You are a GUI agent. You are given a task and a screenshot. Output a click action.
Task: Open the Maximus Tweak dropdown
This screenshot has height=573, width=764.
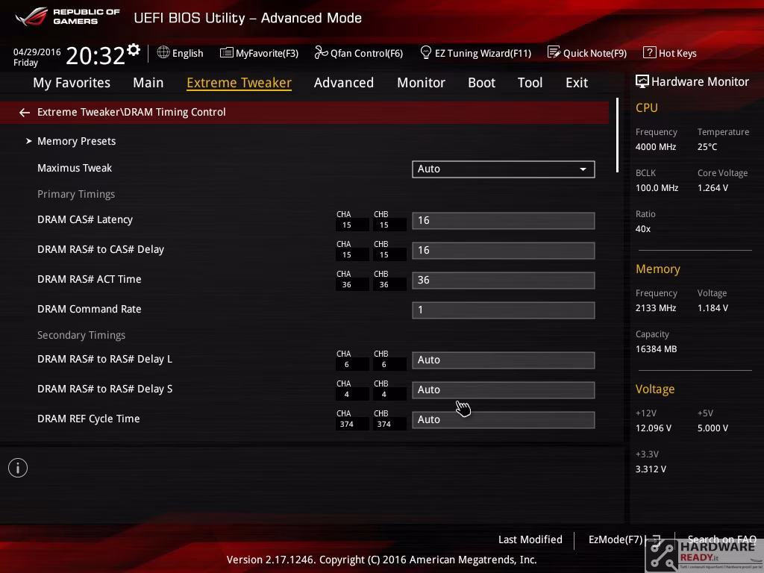click(x=504, y=169)
